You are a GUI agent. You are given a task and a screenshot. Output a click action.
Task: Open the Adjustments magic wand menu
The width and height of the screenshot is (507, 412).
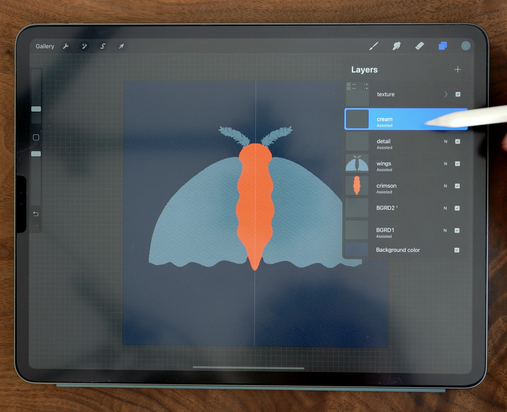pos(84,46)
